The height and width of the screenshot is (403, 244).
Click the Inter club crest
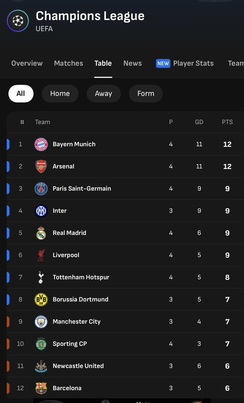[x=41, y=211]
